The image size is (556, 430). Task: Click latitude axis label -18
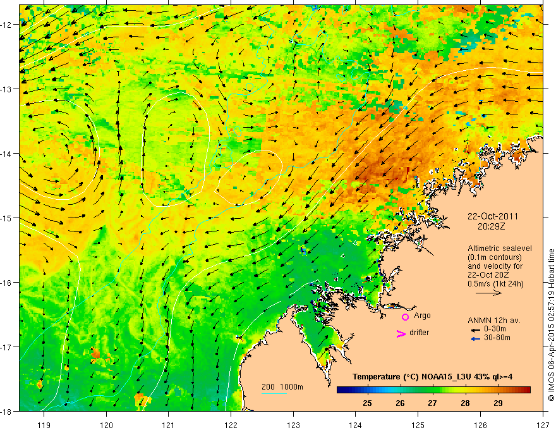tap(7, 411)
